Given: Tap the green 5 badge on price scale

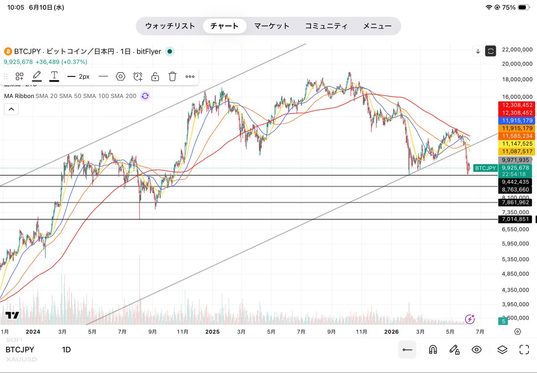Looking at the screenshot, I should click(x=503, y=321).
